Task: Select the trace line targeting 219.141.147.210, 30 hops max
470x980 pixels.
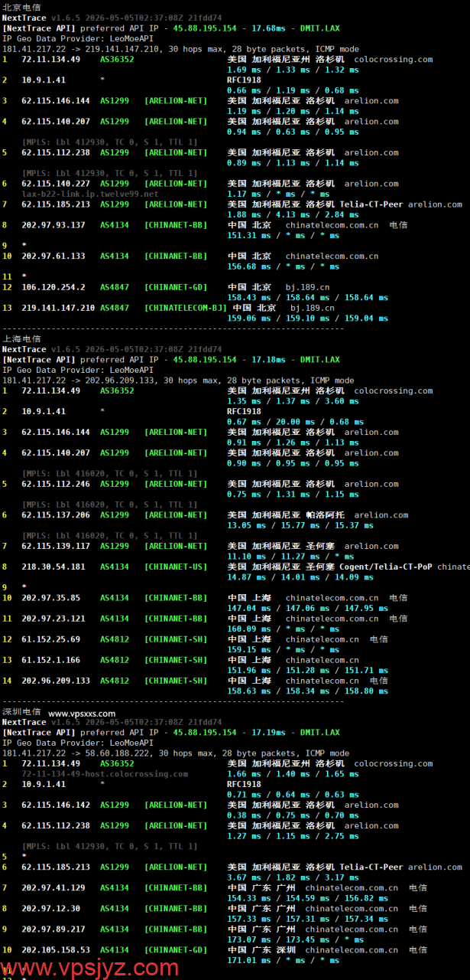Action: pos(180,48)
